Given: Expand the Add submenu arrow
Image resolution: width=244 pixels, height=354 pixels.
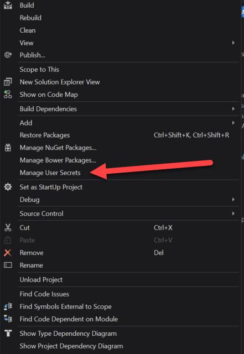Looking at the screenshot, I should (233, 123).
